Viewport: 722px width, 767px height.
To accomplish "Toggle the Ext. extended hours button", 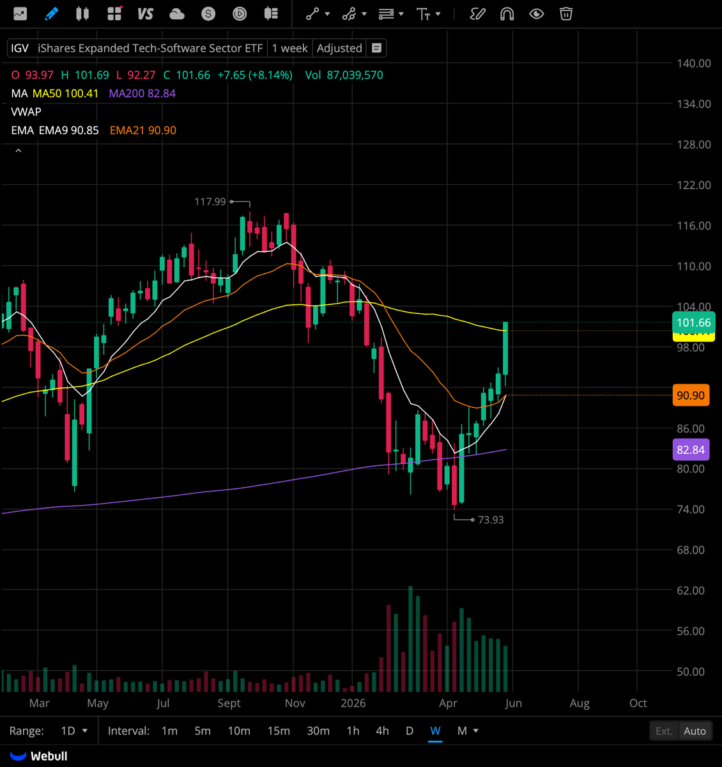I will click(664, 731).
